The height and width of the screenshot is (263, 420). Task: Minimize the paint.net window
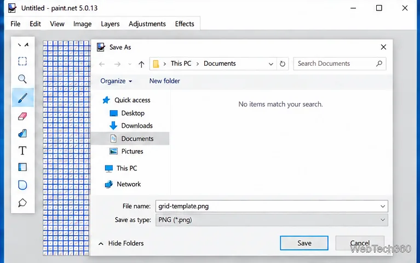click(353, 8)
